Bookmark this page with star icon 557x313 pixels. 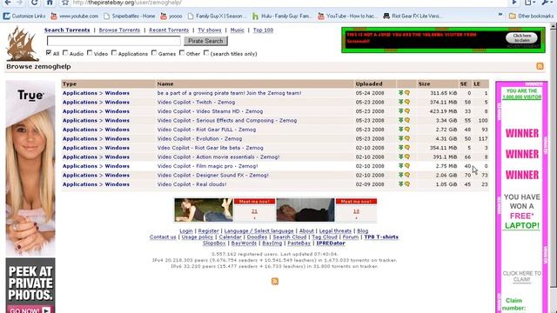click(65, 3)
